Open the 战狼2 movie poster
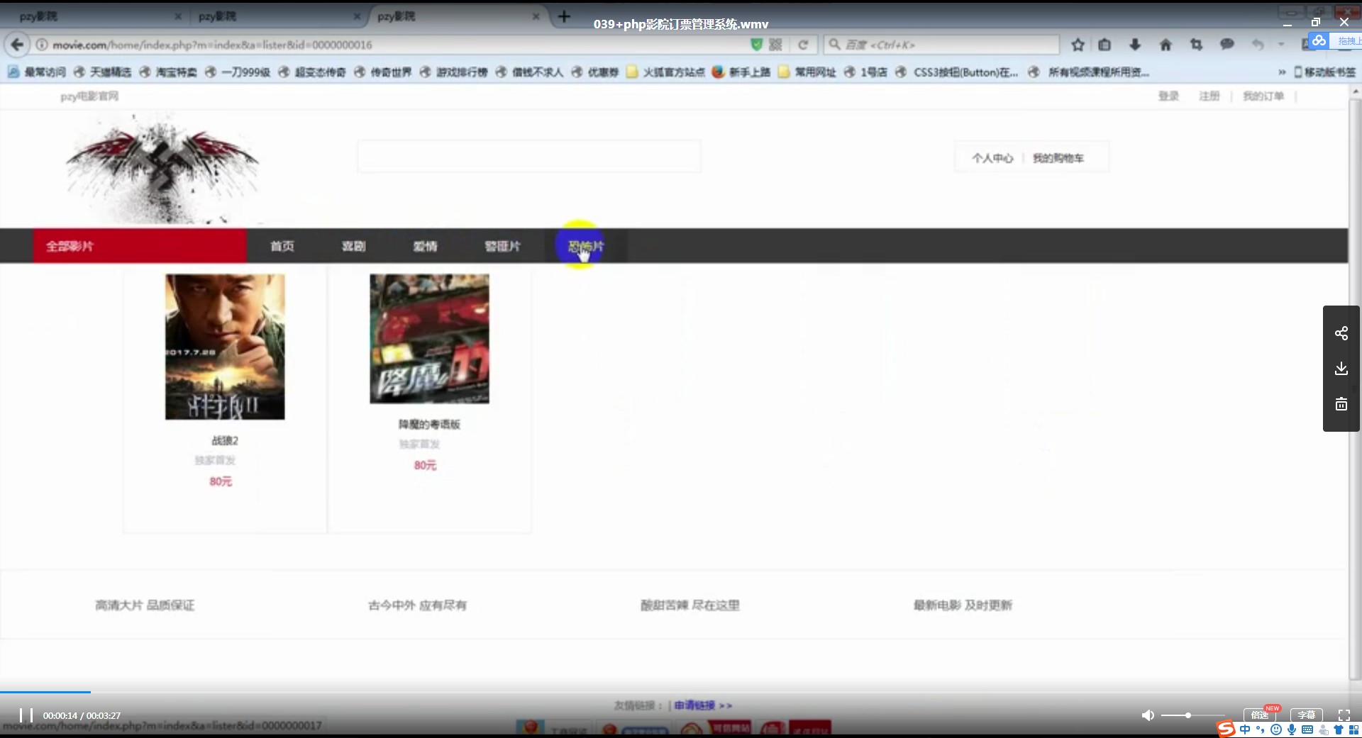Viewport: 1362px width, 738px height. 225,347
